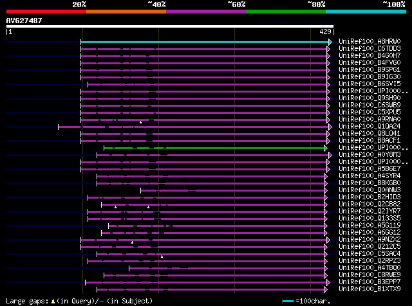Select the UniRef100_C5SAC4 label
412x306 pixels.
pos(370,254)
